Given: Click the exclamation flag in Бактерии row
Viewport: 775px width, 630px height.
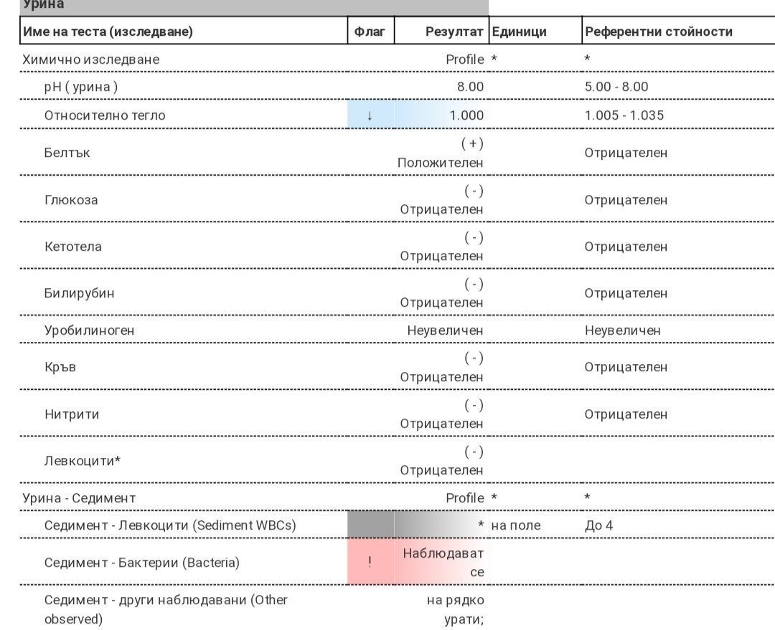Looking at the screenshot, I should tap(370, 563).
